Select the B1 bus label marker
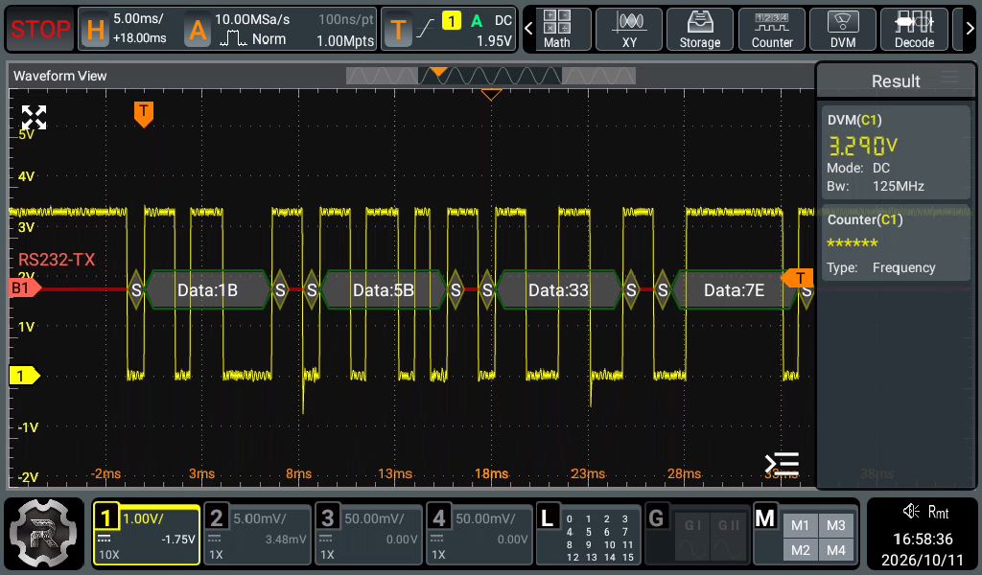982x575 pixels. coord(24,287)
